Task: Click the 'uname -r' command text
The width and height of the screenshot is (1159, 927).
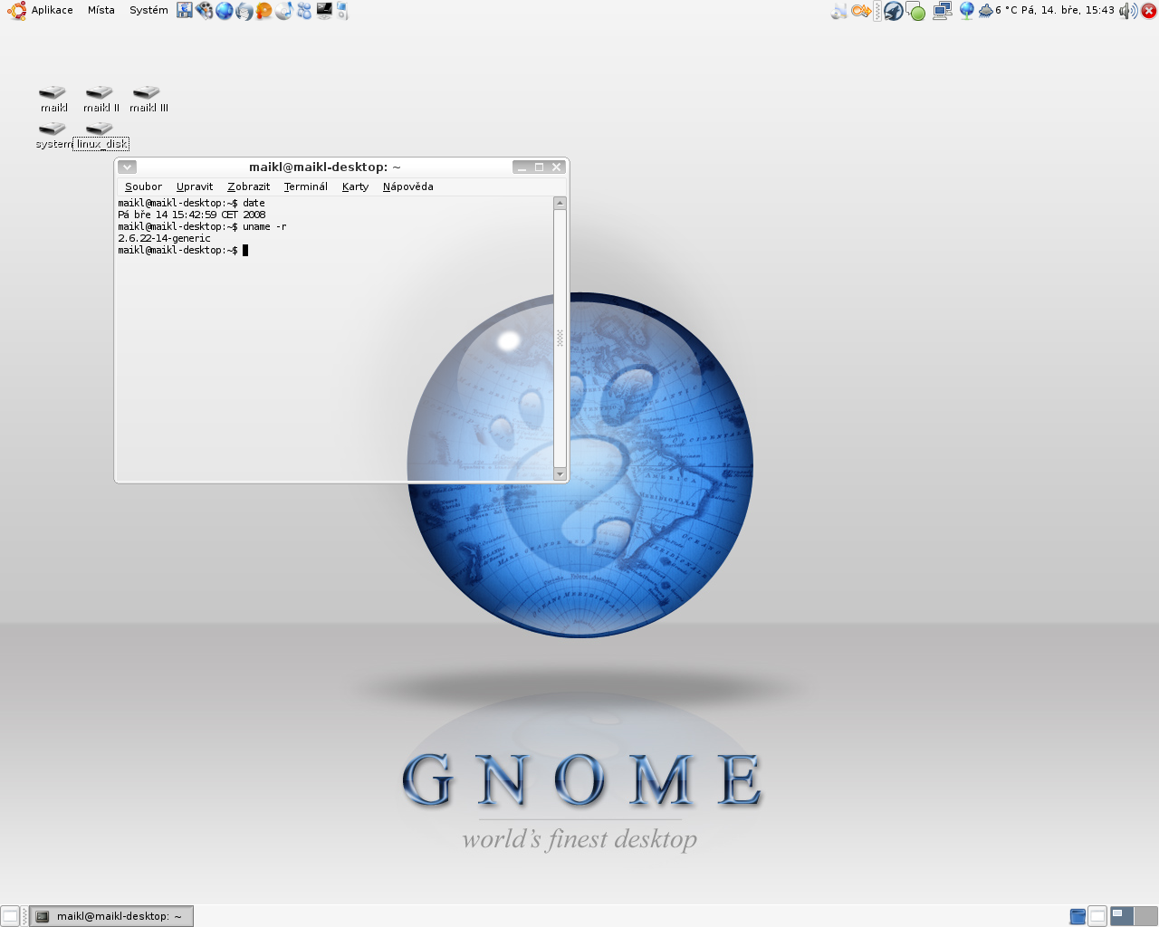Action: click(264, 226)
